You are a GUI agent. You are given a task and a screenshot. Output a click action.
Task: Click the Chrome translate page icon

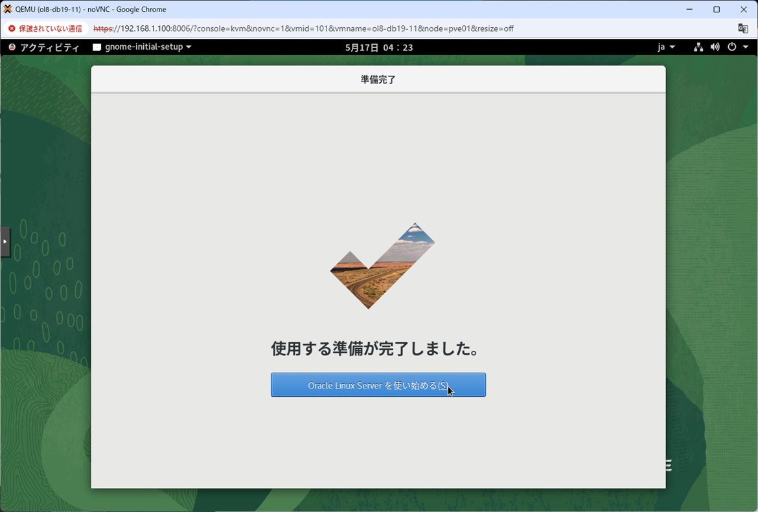[743, 28]
